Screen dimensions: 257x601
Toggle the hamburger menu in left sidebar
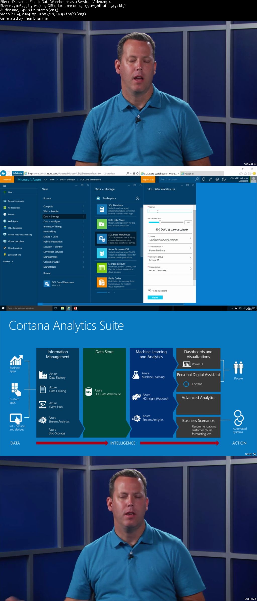5,186
